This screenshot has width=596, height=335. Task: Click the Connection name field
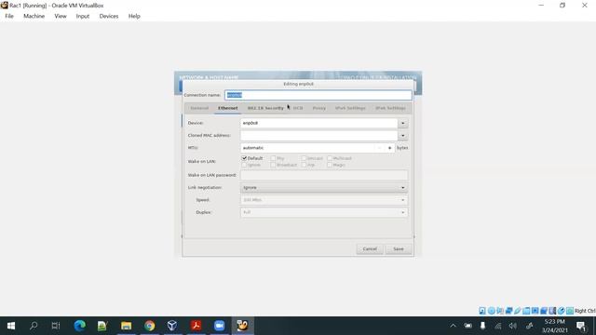(x=318, y=95)
